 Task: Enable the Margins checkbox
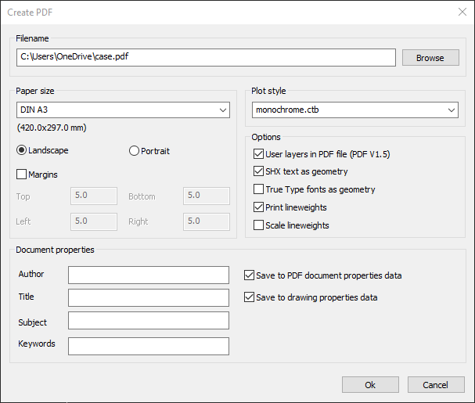(x=22, y=175)
